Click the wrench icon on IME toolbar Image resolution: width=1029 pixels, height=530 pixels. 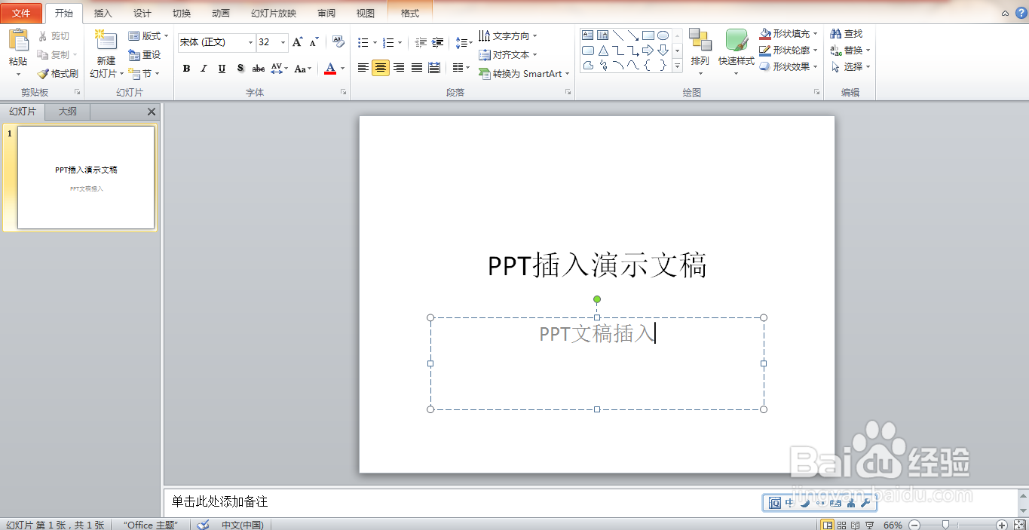point(865,503)
